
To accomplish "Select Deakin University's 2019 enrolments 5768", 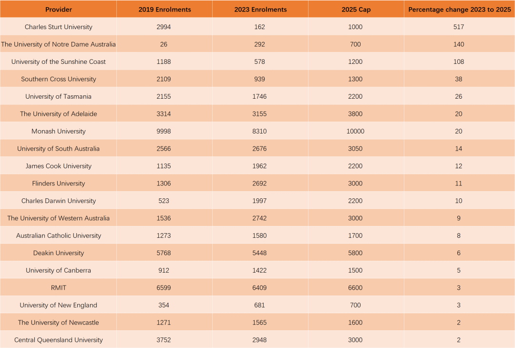I will pyautogui.click(x=164, y=253).
